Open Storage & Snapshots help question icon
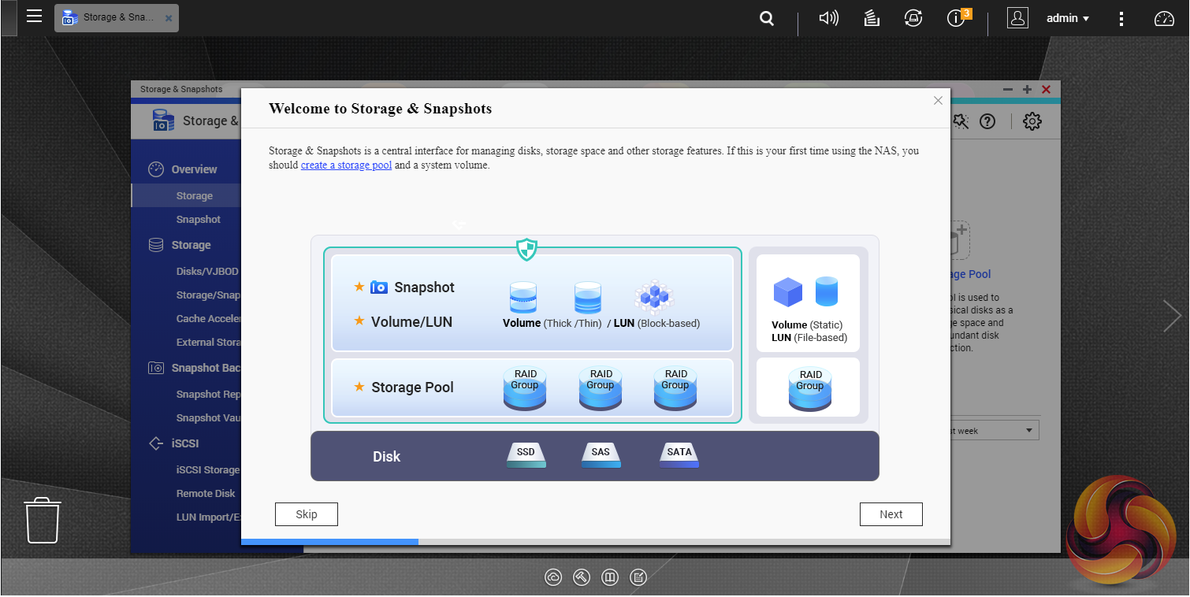Image resolution: width=1190 pixels, height=597 pixels. (x=987, y=121)
